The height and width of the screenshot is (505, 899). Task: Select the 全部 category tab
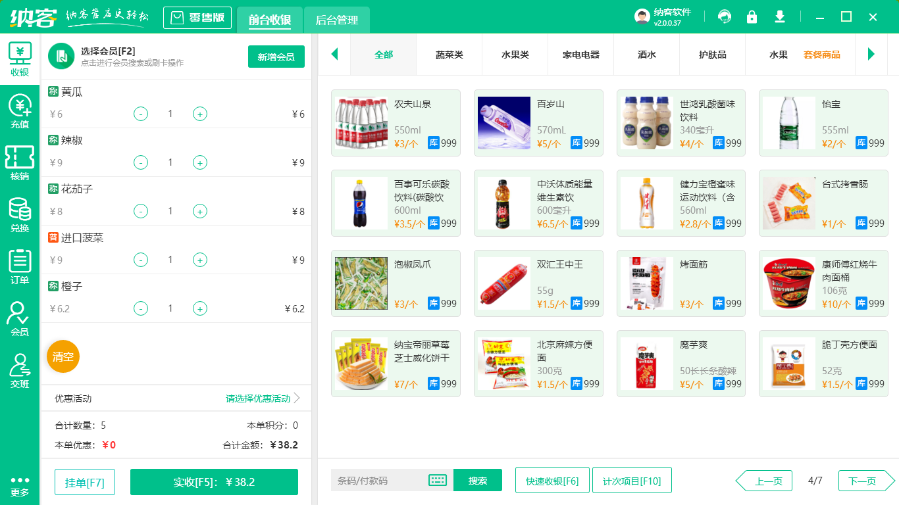click(x=384, y=55)
